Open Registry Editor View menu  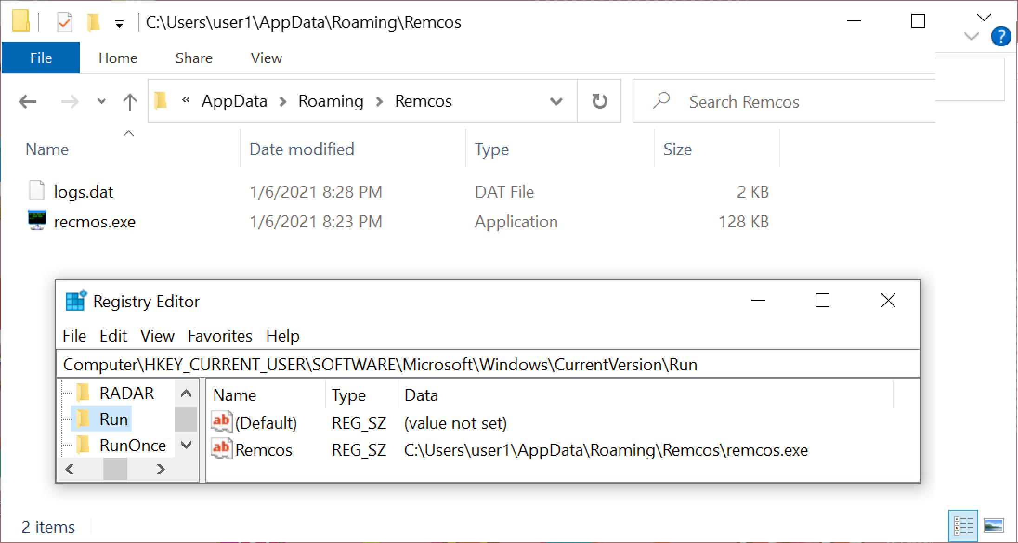[157, 336]
